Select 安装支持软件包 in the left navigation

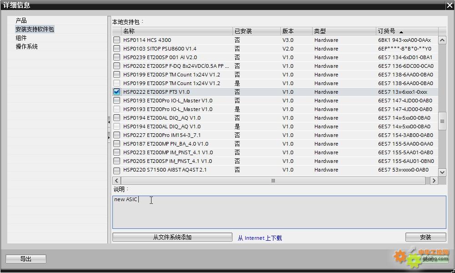tap(35, 29)
